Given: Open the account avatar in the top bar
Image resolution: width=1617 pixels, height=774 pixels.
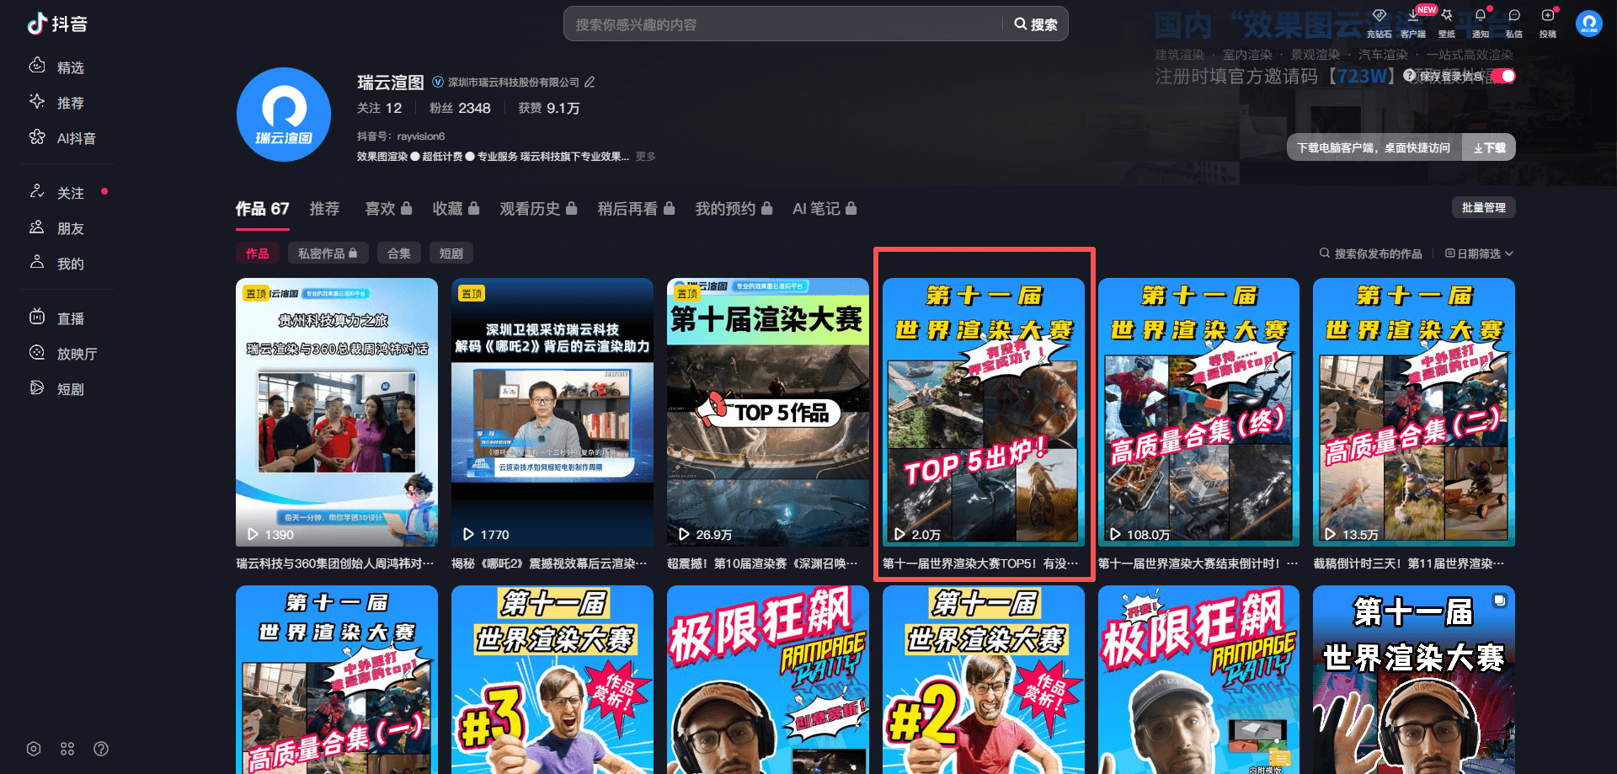Looking at the screenshot, I should point(1589,24).
